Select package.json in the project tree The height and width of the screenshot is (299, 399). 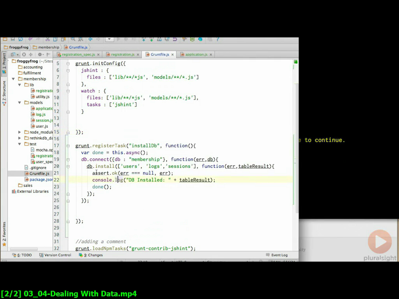tap(39, 179)
